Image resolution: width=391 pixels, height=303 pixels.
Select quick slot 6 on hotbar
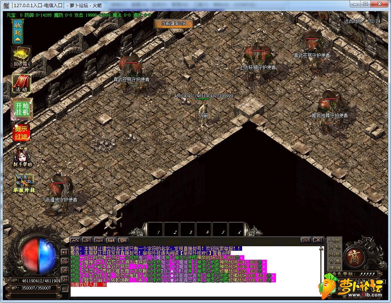click(236, 229)
